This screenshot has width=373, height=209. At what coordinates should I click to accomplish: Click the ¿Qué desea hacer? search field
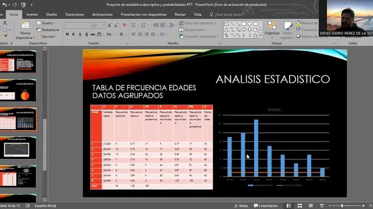(x=229, y=15)
